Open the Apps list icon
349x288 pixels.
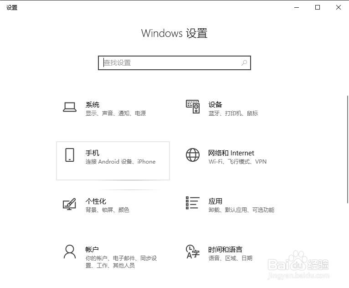(x=193, y=203)
